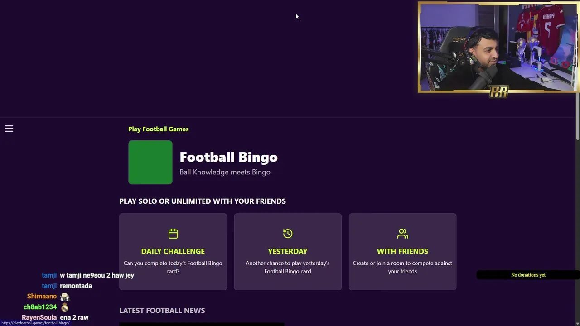Image resolution: width=580 pixels, height=326 pixels.
Task: Open the Play Football Games link
Action: tap(158, 129)
